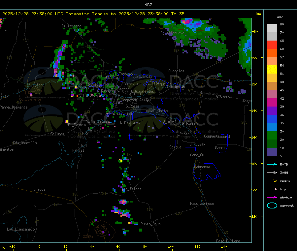
Task: Click the 'eb+bip' legend label
Action: [286, 198]
